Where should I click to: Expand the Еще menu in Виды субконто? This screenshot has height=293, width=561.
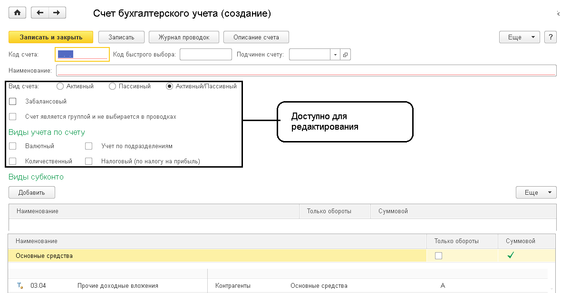pyautogui.click(x=536, y=192)
